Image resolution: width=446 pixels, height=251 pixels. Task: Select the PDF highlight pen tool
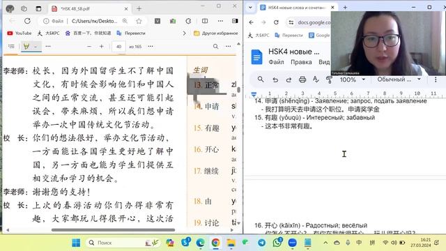26,46
